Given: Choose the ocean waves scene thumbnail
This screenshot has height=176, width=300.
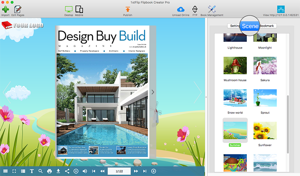Looking at the screenshot, I should pos(265,163).
